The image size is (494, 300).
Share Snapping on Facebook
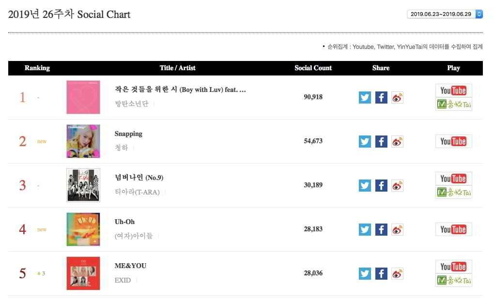tap(381, 141)
